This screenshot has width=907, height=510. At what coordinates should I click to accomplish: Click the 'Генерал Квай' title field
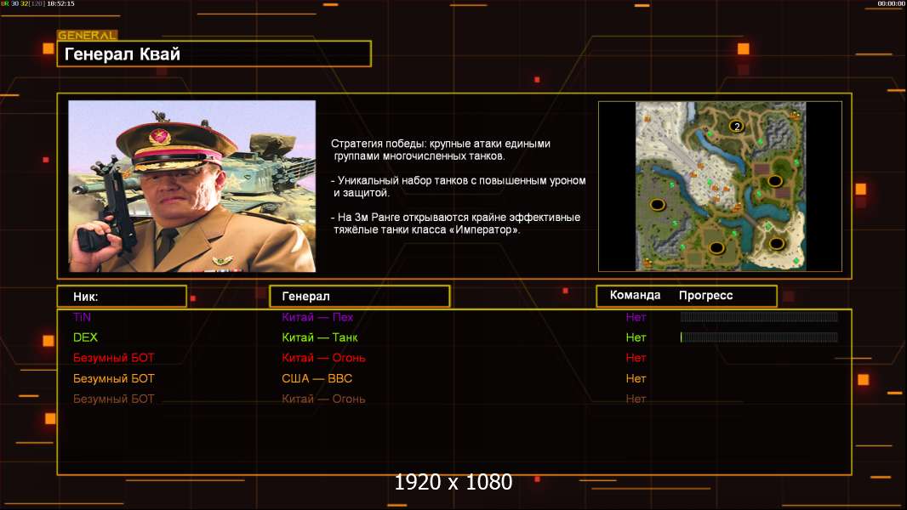click(x=214, y=54)
